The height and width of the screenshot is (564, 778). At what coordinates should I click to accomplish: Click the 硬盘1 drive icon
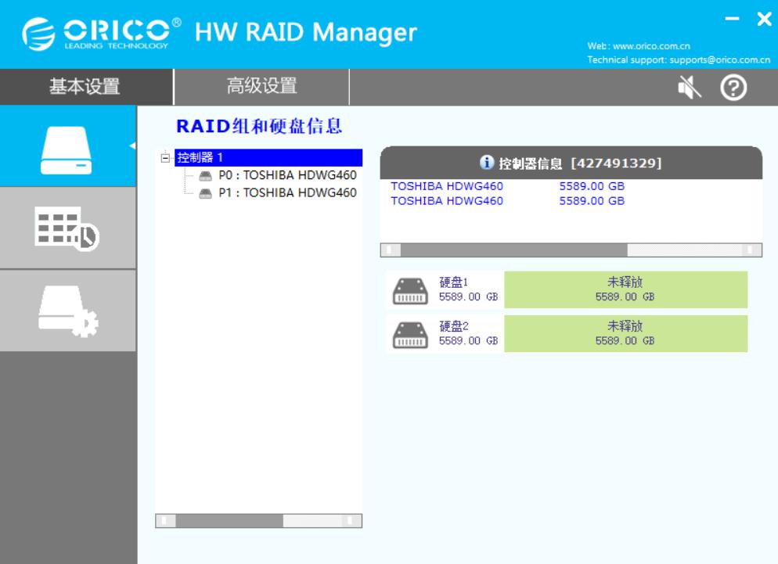[410, 291]
